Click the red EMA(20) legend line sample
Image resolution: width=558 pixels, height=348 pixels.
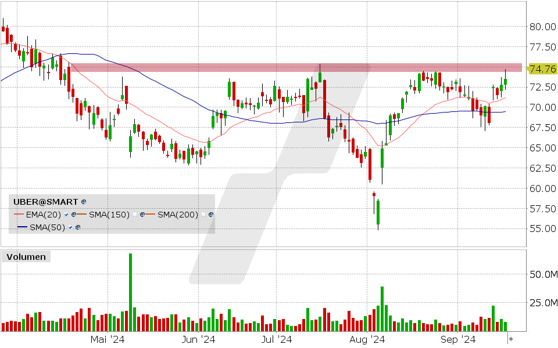[x=19, y=215]
